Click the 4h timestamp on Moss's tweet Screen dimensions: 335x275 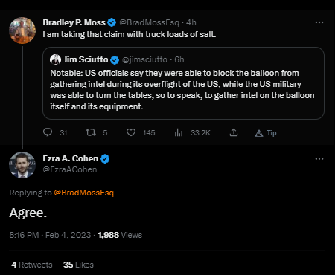tap(191, 22)
